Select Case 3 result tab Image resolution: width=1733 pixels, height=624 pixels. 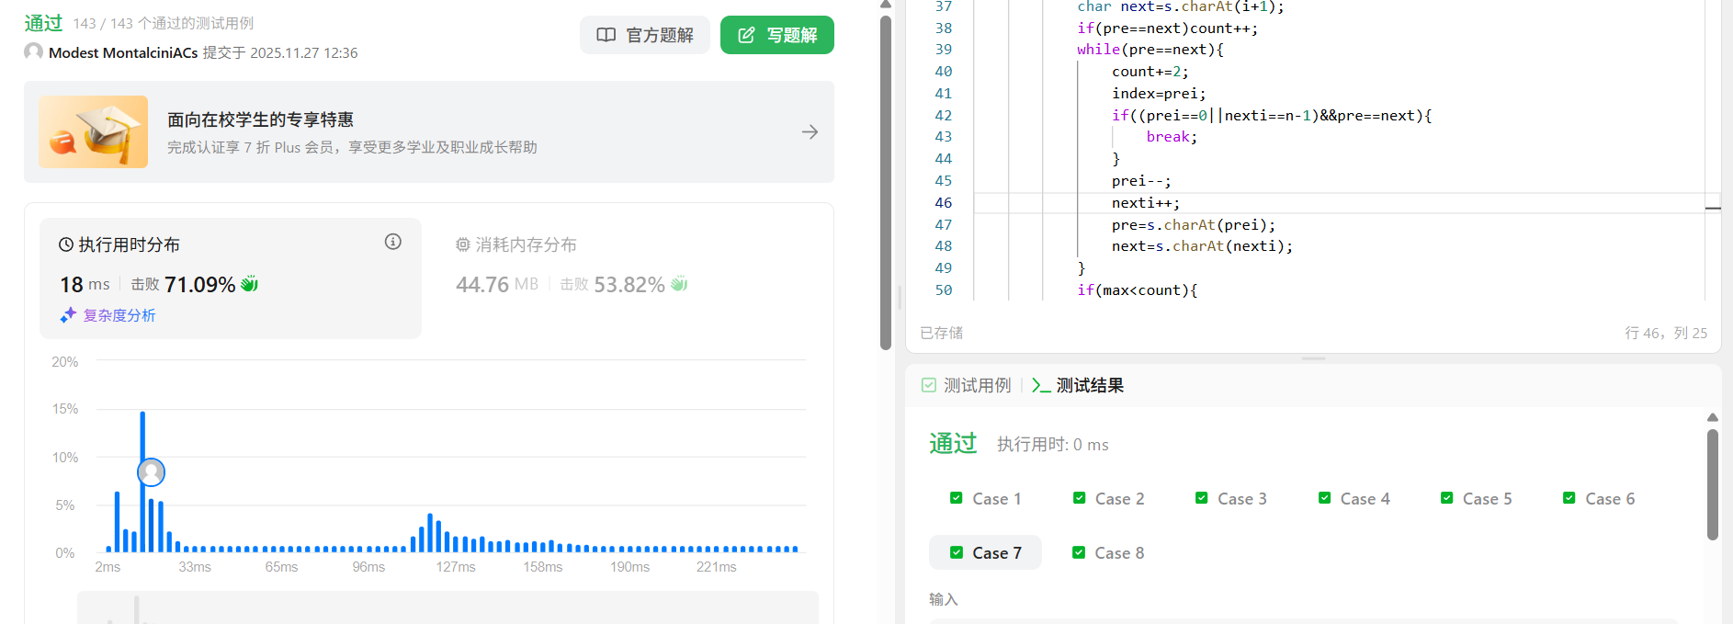click(x=1231, y=498)
